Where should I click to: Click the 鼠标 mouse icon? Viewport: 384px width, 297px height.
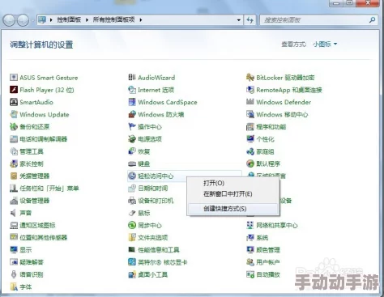132,213
